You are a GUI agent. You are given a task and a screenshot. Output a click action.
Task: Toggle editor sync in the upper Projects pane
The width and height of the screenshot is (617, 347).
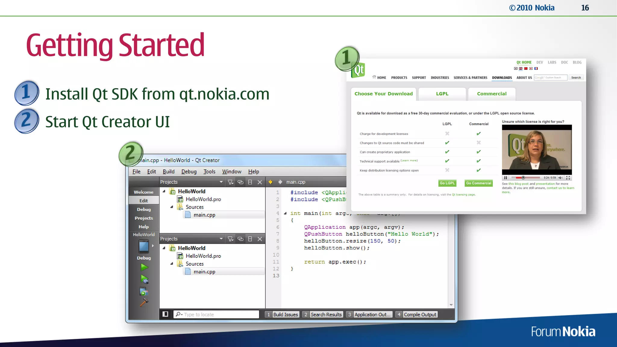point(240,182)
